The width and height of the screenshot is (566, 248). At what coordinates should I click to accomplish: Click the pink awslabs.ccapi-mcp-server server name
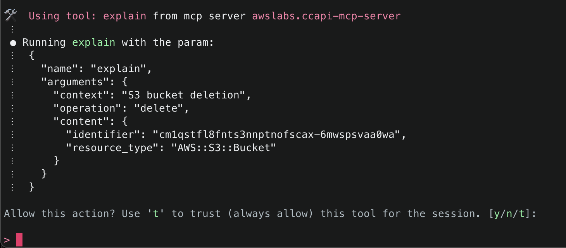pos(326,16)
